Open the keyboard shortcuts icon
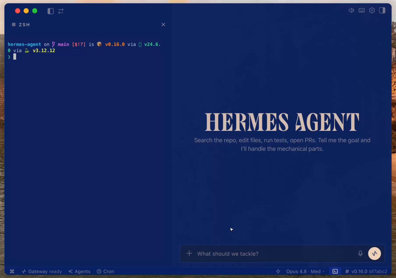This screenshot has width=396, height=278. click(x=362, y=10)
